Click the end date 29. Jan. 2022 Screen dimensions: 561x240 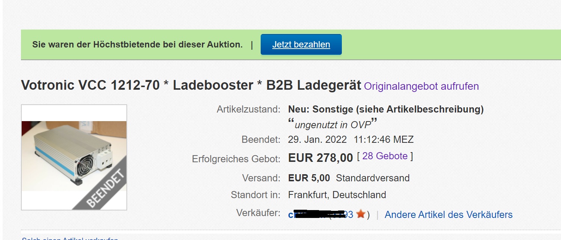[x=318, y=140]
